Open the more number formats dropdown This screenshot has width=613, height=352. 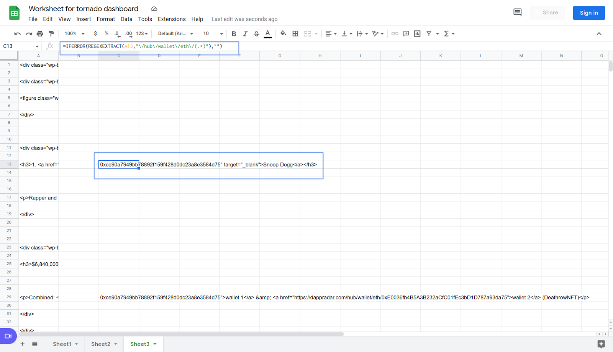(142, 34)
